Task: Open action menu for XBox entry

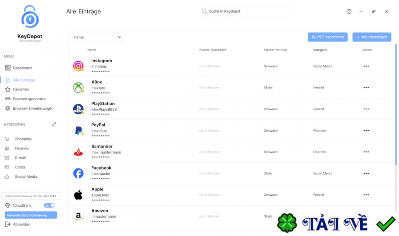Action: (x=366, y=87)
